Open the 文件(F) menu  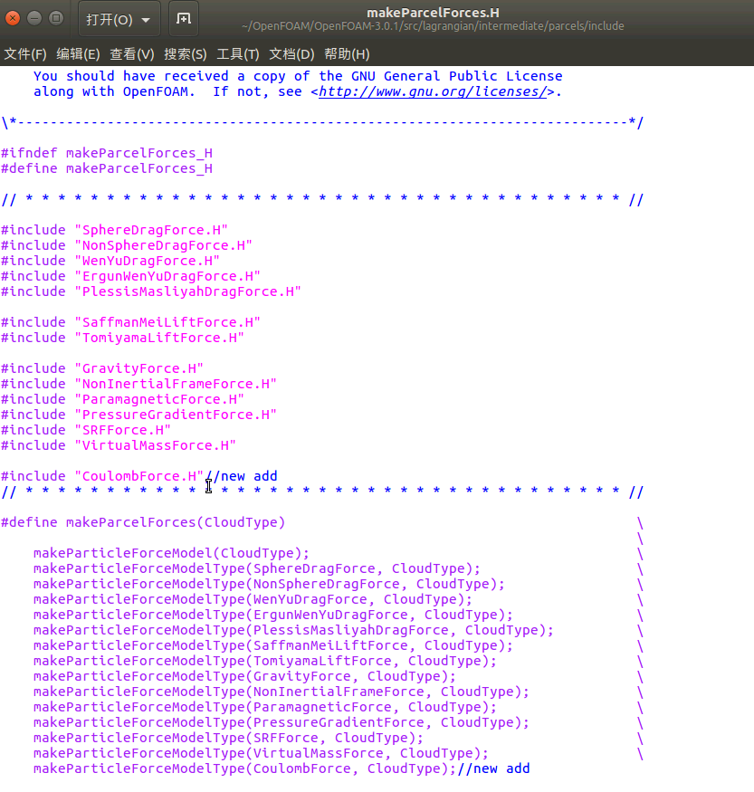pyautogui.click(x=25, y=54)
